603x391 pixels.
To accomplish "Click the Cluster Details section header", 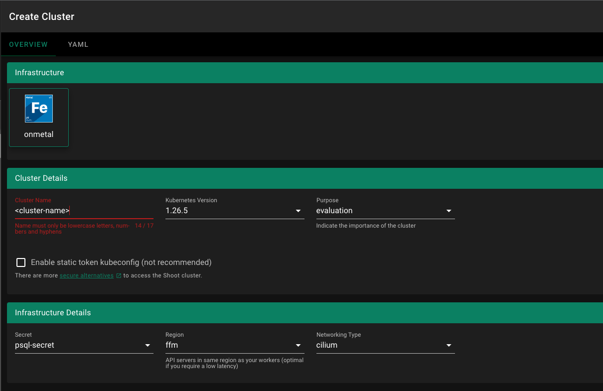I will pos(41,178).
